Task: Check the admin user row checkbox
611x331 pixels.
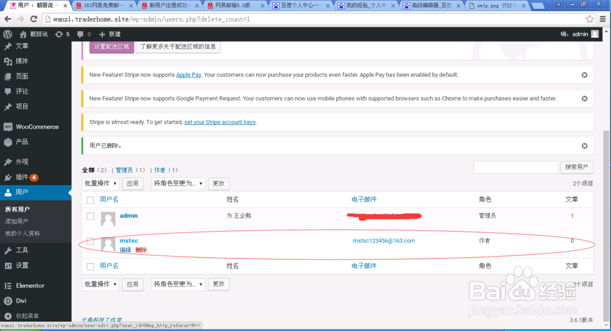Action: (90, 216)
